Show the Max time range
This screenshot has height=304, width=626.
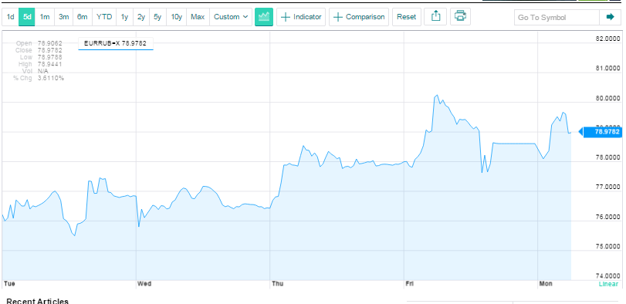pyautogui.click(x=198, y=17)
